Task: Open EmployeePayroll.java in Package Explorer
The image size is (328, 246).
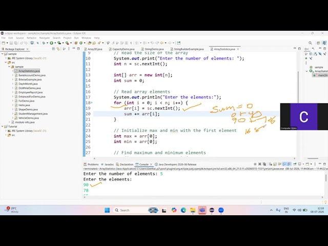Action: coord(31,92)
